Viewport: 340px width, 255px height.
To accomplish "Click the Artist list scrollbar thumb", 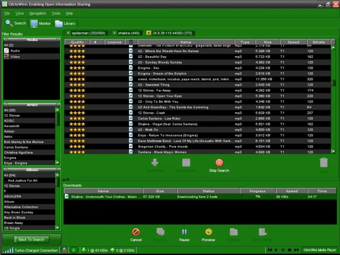I will click(x=57, y=119).
